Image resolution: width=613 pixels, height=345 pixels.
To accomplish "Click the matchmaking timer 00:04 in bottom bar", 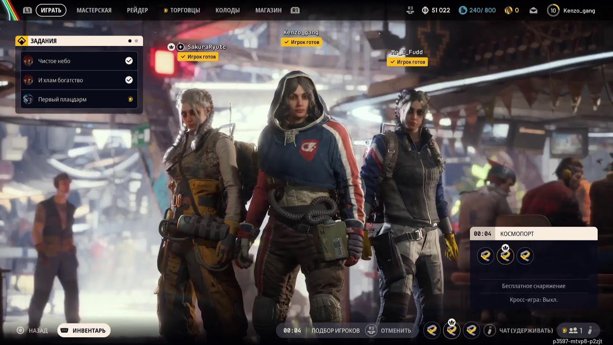I will (292, 331).
